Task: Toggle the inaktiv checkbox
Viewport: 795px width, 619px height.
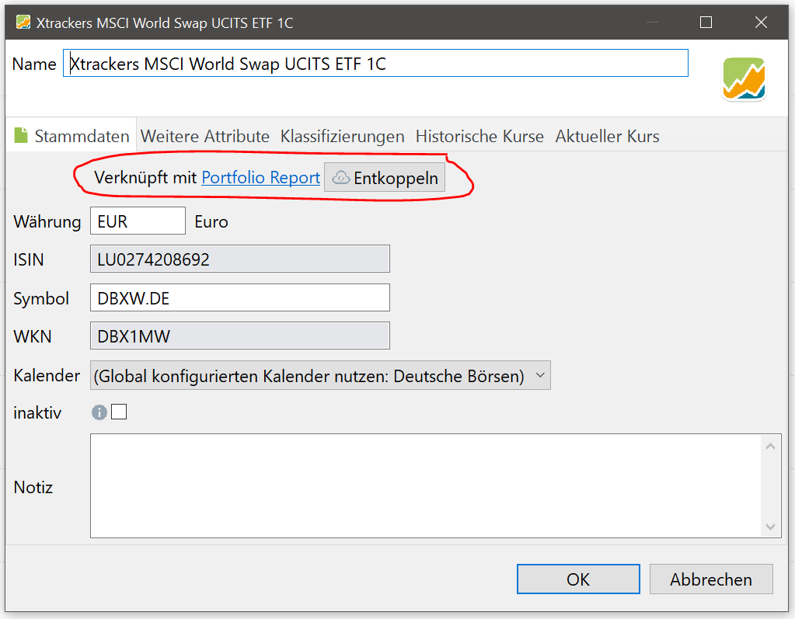Action: coord(119,412)
